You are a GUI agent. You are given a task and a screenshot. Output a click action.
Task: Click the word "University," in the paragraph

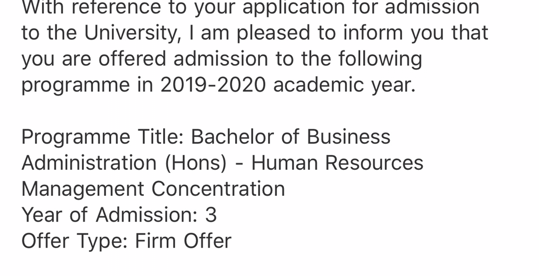point(133,33)
